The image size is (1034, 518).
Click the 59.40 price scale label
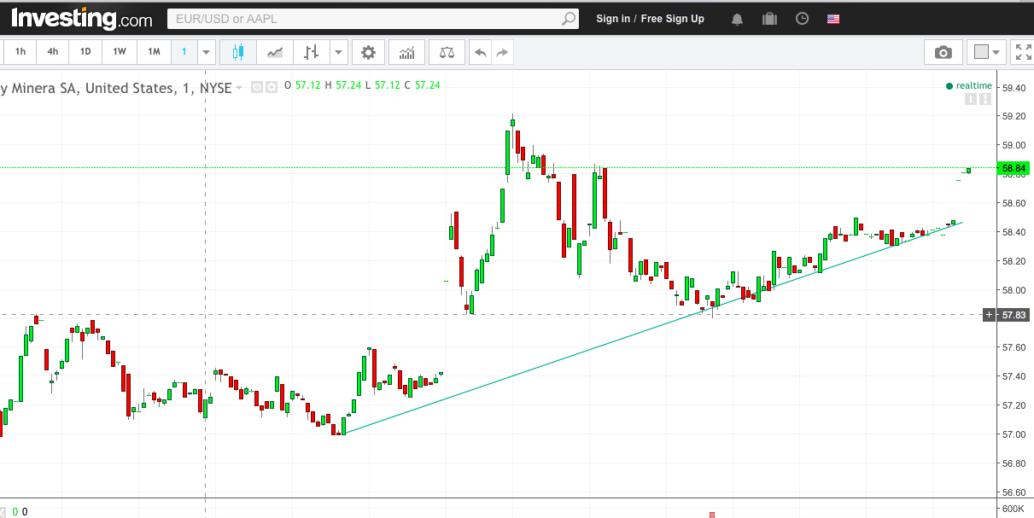pos(1014,87)
